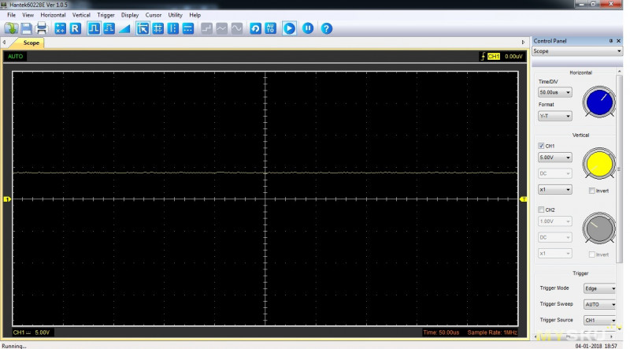Viewport: 630px width, 349px height.
Task: Click the greyed linear interpolation icon
Action: 222,28
